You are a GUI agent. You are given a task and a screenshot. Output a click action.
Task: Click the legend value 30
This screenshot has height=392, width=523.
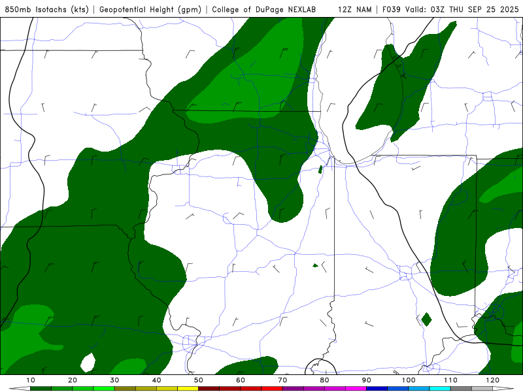pyautogui.click(x=114, y=380)
